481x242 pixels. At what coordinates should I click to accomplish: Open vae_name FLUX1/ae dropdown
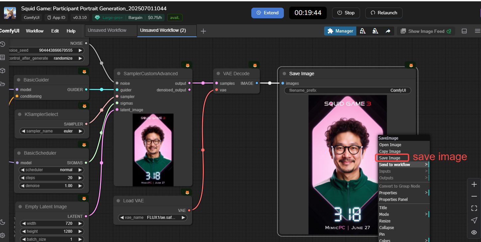click(153, 217)
